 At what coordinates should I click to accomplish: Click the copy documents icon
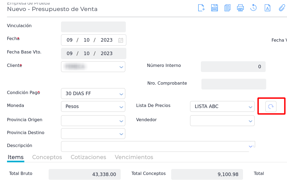227,8
